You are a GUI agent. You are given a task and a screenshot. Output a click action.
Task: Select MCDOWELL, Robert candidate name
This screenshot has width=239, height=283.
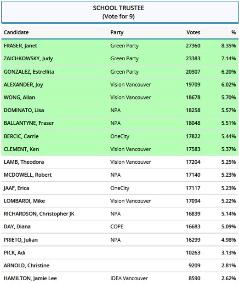[28, 175]
